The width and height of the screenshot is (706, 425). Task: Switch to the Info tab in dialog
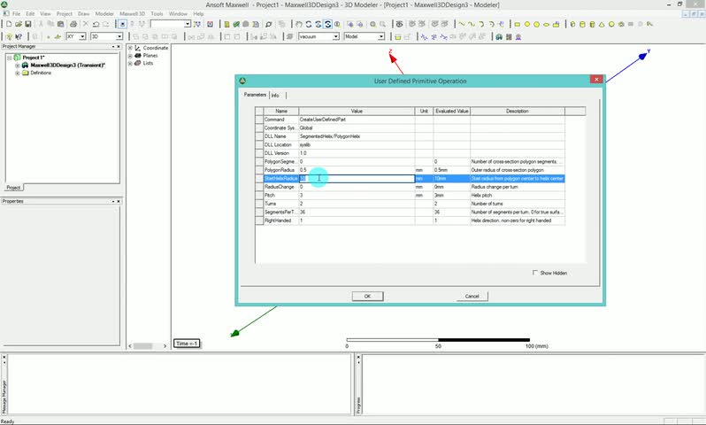click(x=275, y=96)
